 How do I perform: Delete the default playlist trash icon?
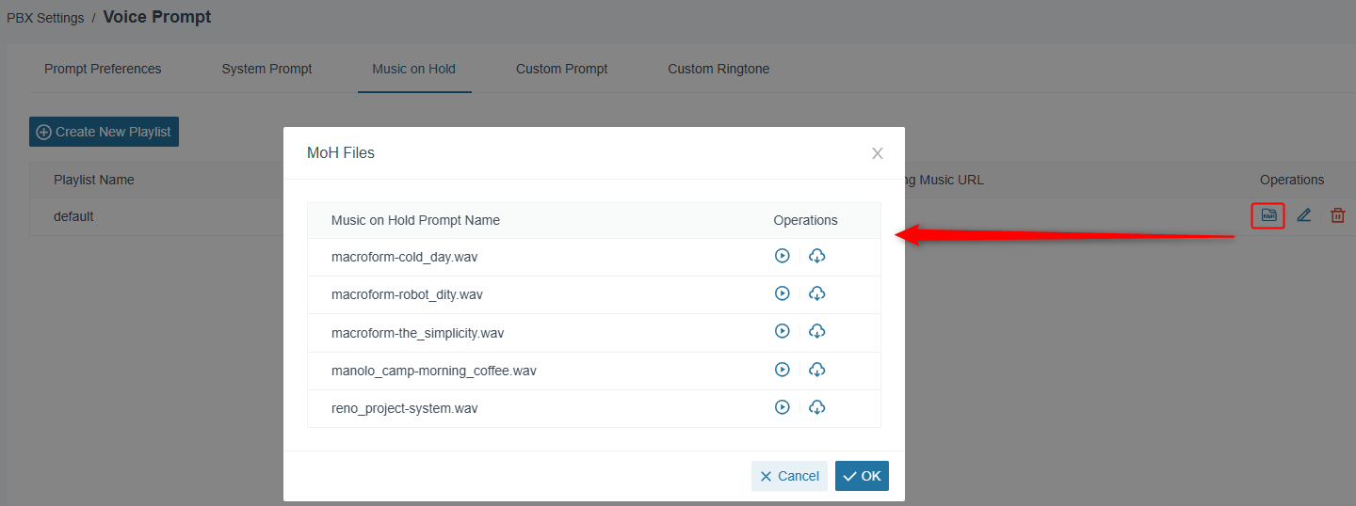(1337, 215)
